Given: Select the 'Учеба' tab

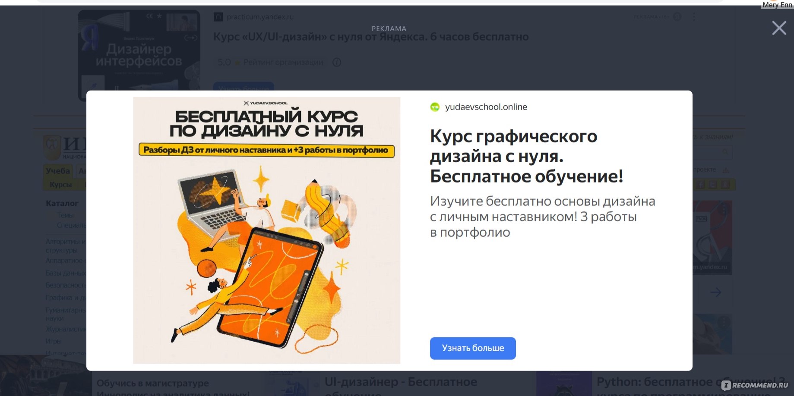Looking at the screenshot, I should 58,171.
